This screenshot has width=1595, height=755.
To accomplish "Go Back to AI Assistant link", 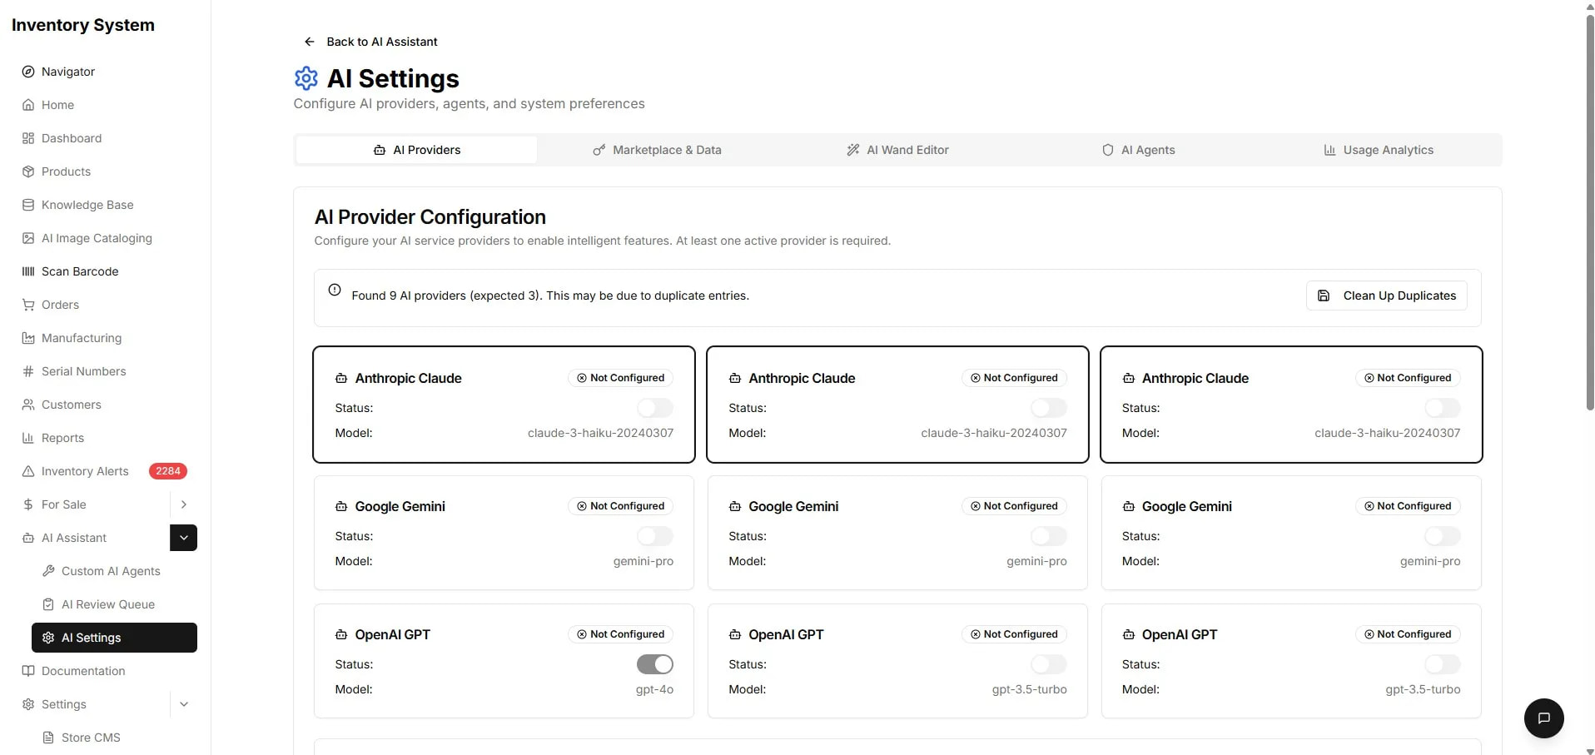I will (370, 42).
